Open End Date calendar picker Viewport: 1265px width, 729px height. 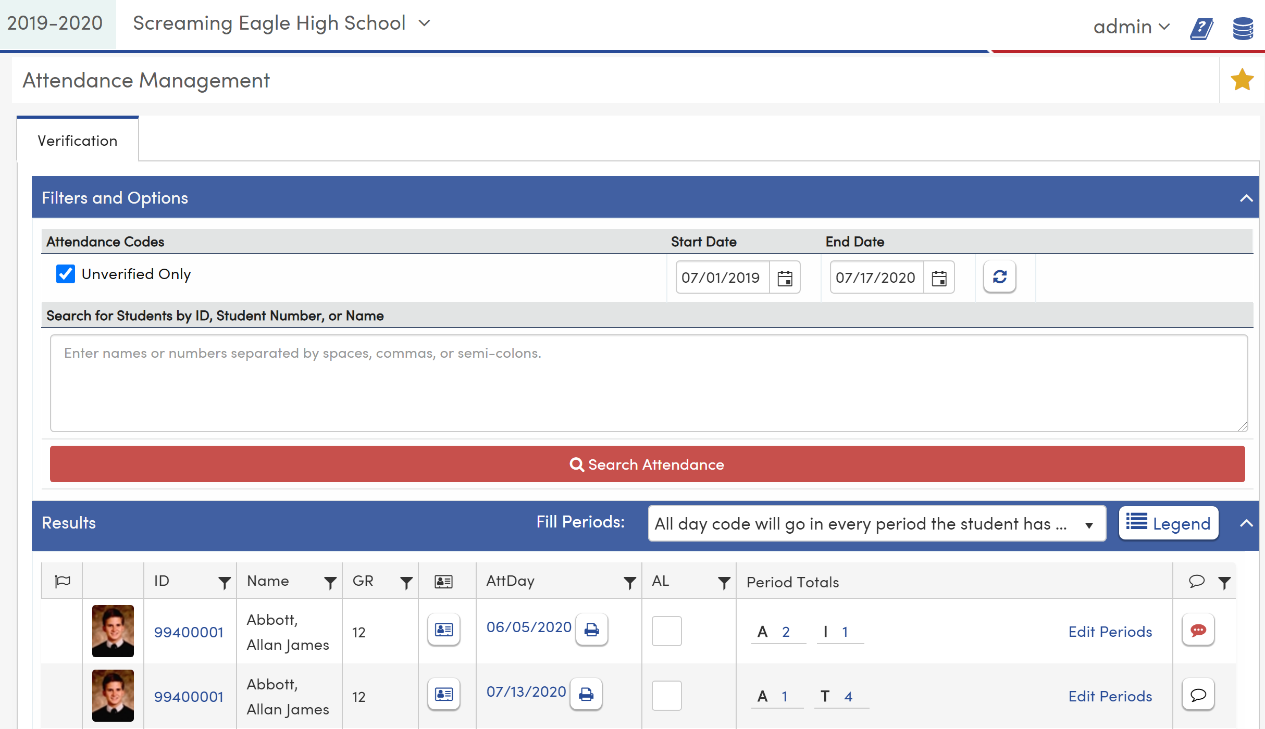939,278
